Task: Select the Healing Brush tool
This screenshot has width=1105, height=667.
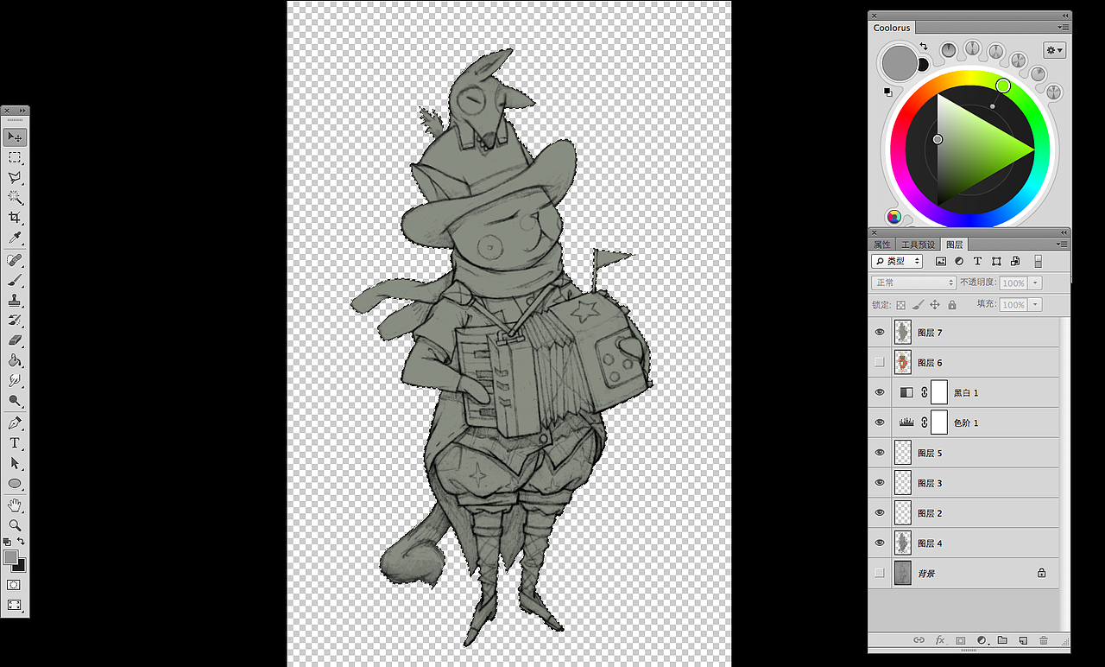Action: tap(15, 260)
